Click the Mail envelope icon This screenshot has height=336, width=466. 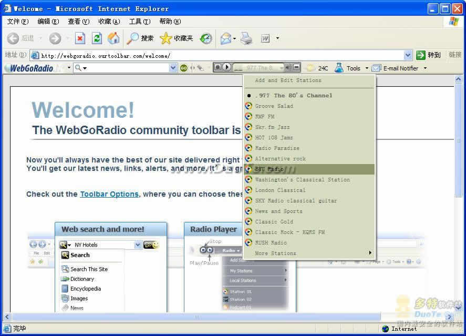(226, 38)
